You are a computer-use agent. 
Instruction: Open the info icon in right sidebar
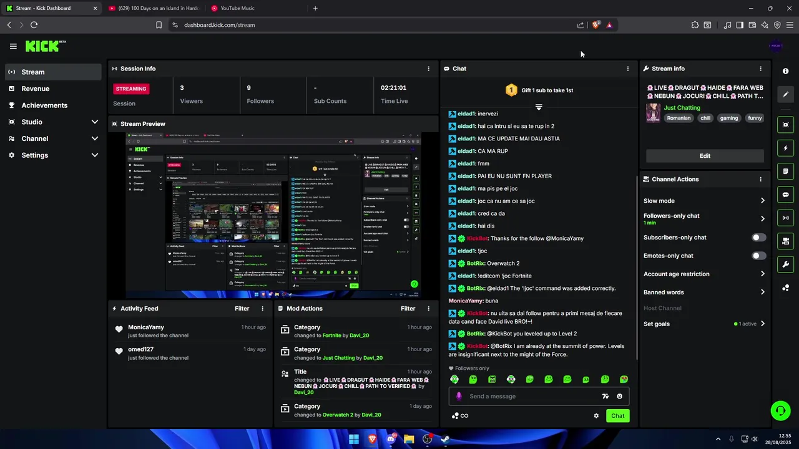coord(785,72)
